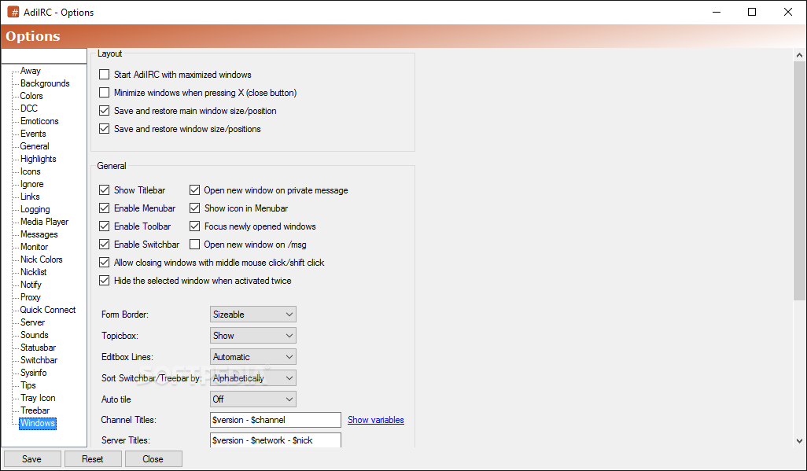
Task: Select Sounds in the options tree
Action: coord(34,335)
